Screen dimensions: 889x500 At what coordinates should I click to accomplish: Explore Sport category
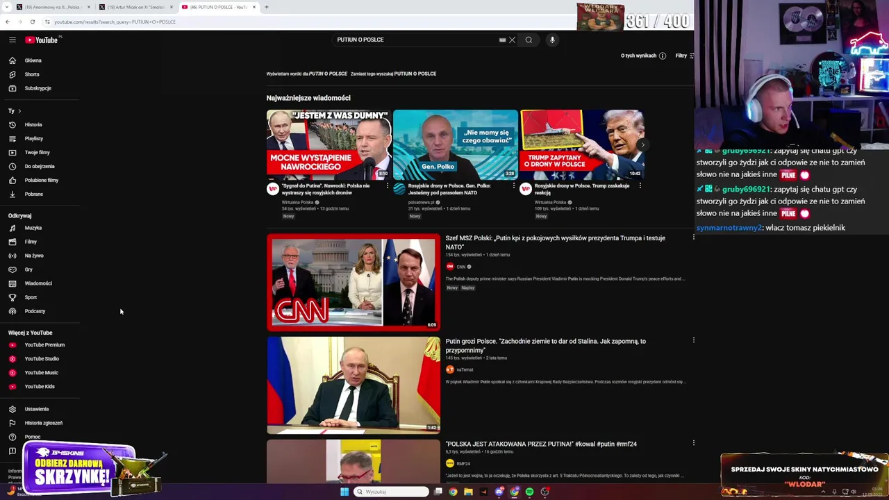(x=31, y=297)
